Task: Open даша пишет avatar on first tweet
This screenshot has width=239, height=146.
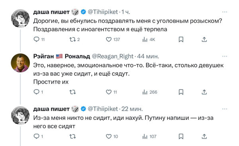Action: [x=20, y=18]
